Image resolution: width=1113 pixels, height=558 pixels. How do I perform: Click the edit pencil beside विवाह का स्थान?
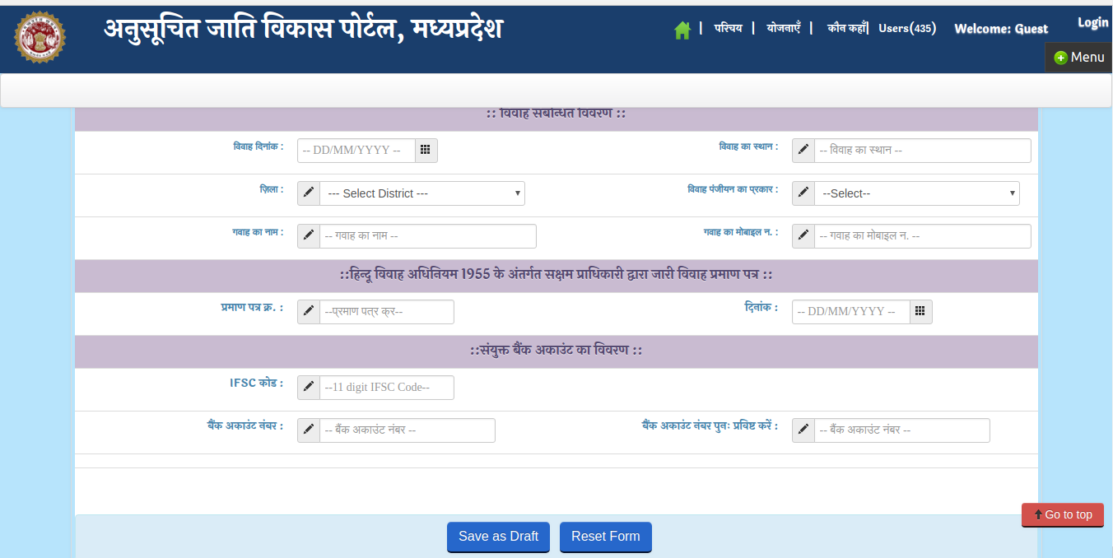[x=803, y=150]
